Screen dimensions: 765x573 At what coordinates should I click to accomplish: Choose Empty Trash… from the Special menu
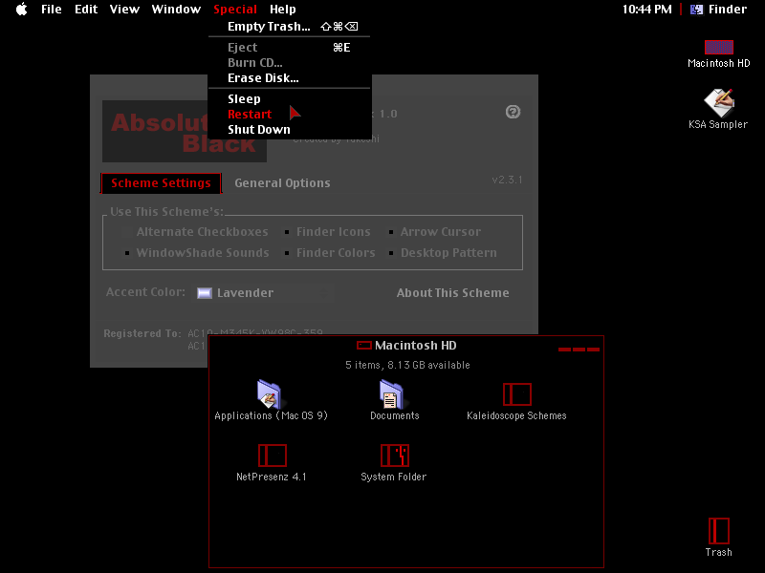(x=290, y=27)
